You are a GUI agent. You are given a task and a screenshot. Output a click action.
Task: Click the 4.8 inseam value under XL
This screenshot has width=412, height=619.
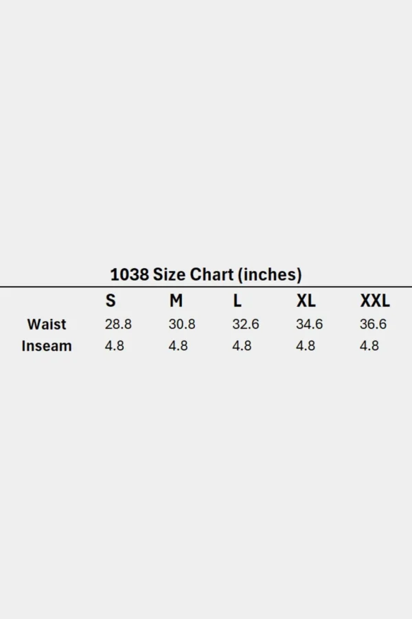point(306,346)
